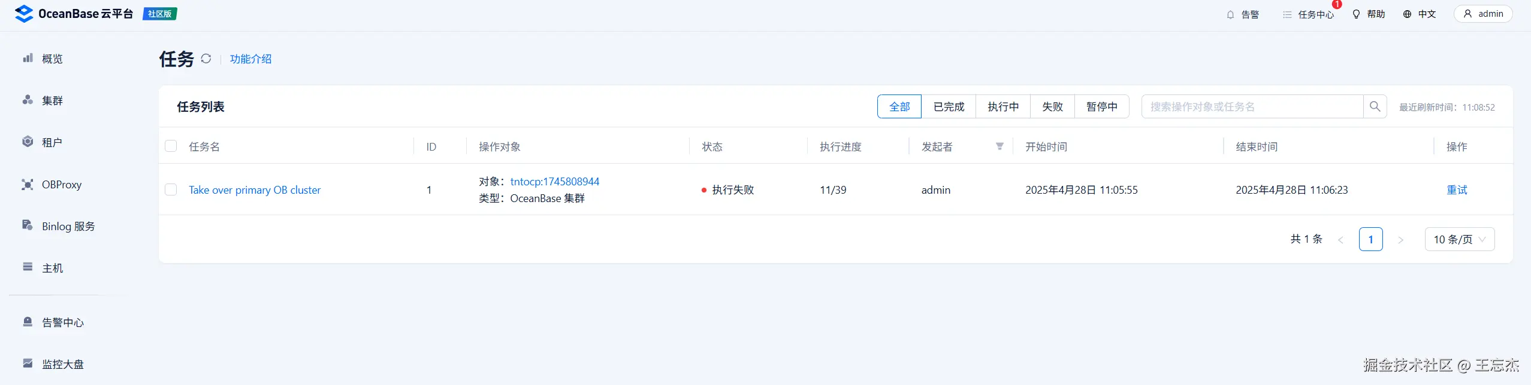Open the 主机 host icon in sidebar
This screenshot has height=385, width=1531.
pos(28,267)
